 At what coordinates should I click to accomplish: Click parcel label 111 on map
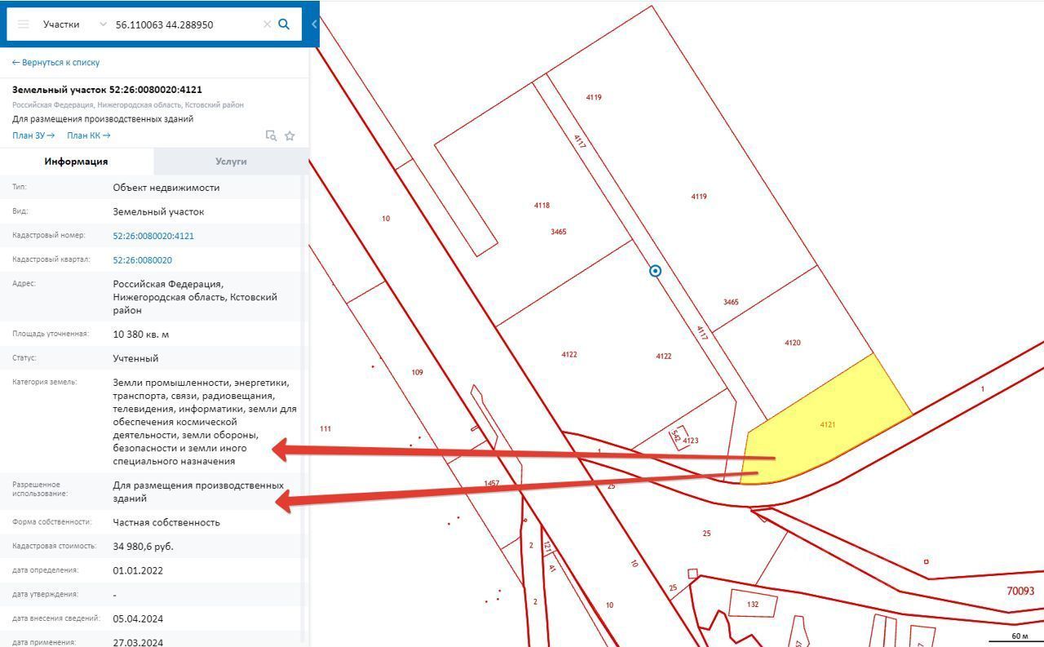[325, 429]
